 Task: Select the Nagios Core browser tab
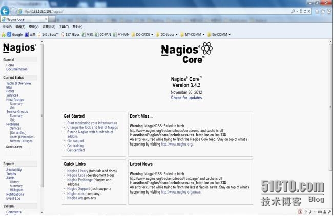click(x=24, y=19)
